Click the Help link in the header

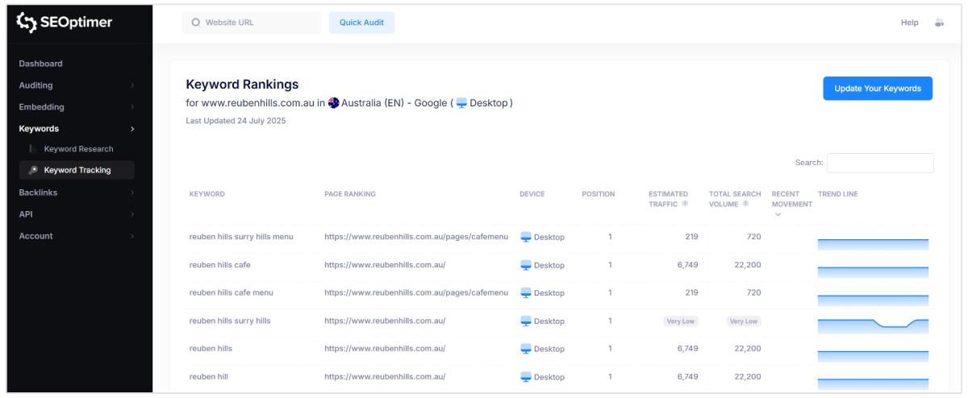(909, 23)
